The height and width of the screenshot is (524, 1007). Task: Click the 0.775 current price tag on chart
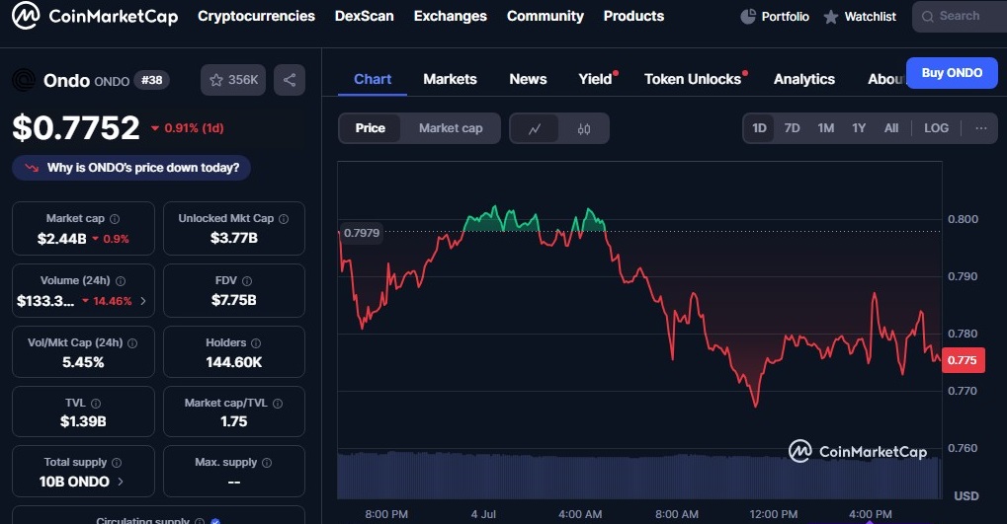[963, 360]
